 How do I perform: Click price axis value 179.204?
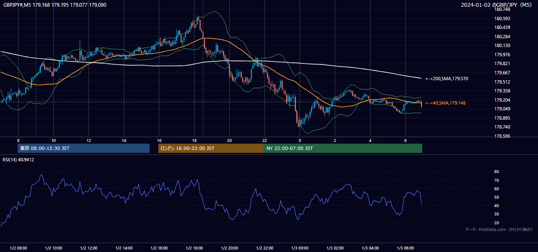pyautogui.click(x=502, y=100)
